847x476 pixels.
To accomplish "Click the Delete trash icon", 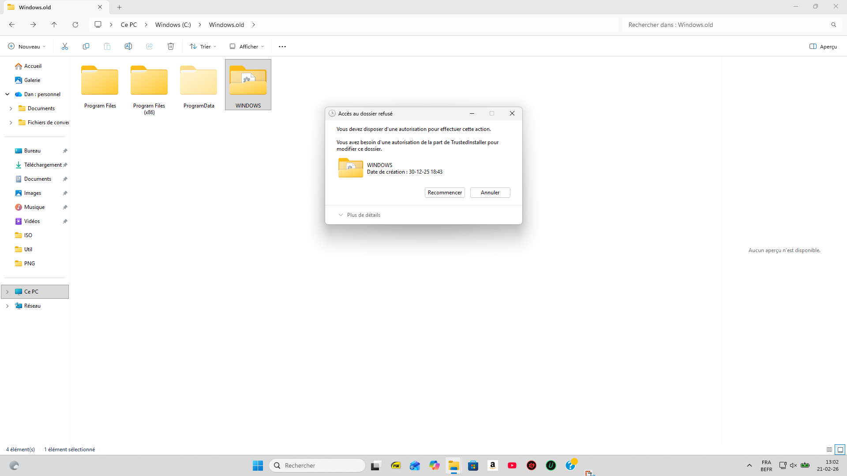I will point(171,46).
